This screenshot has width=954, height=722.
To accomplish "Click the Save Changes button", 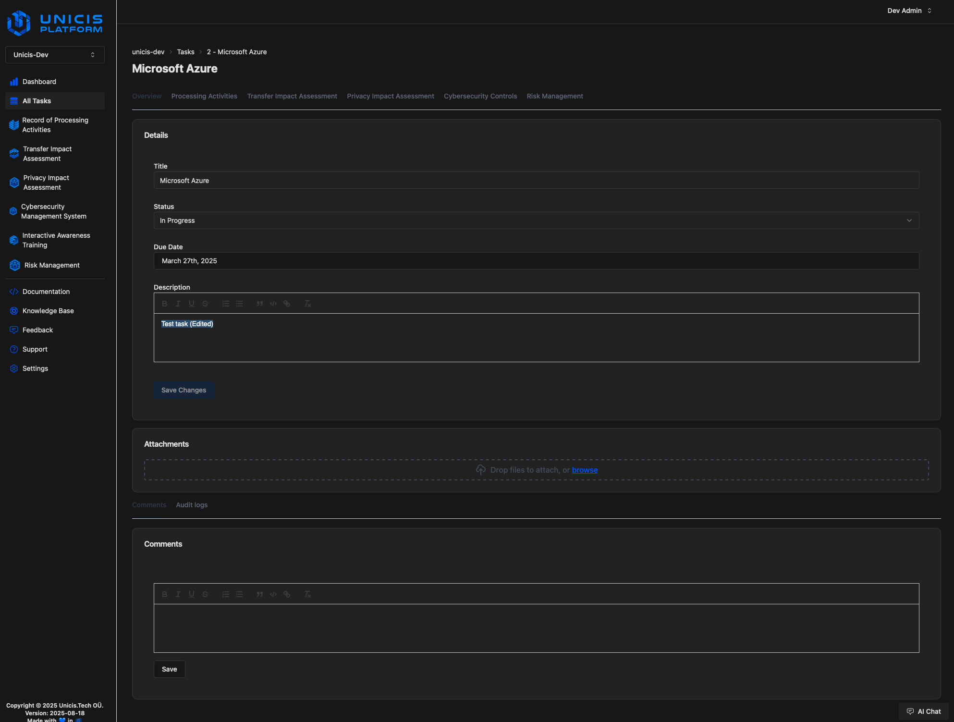I will tap(183, 390).
